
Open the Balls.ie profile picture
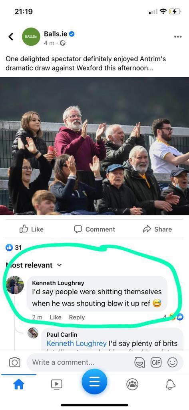pyautogui.click(x=31, y=36)
